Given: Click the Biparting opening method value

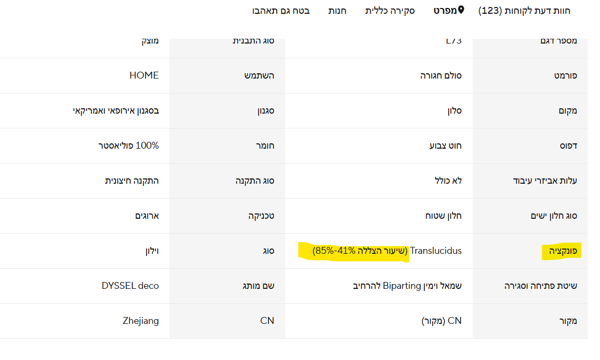Looking at the screenshot, I should (x=407, y=286).
